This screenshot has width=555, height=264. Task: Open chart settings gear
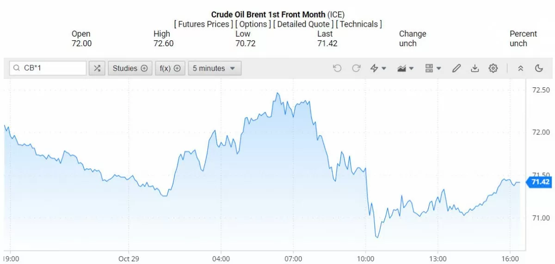pyautogui.click(x=493, y=68)
